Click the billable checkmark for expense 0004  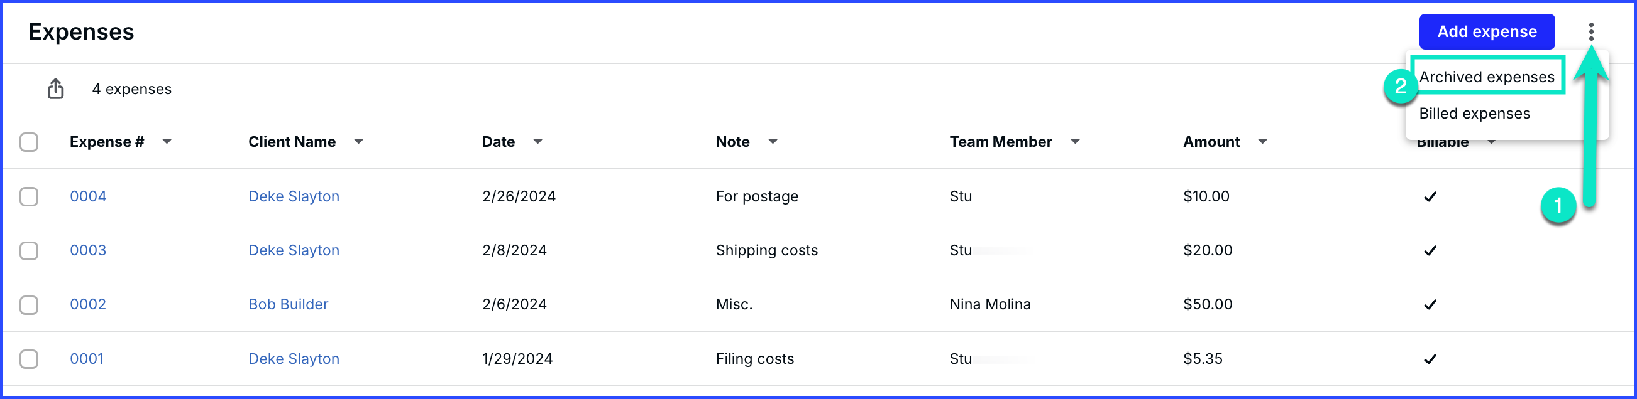point(1430,196)
